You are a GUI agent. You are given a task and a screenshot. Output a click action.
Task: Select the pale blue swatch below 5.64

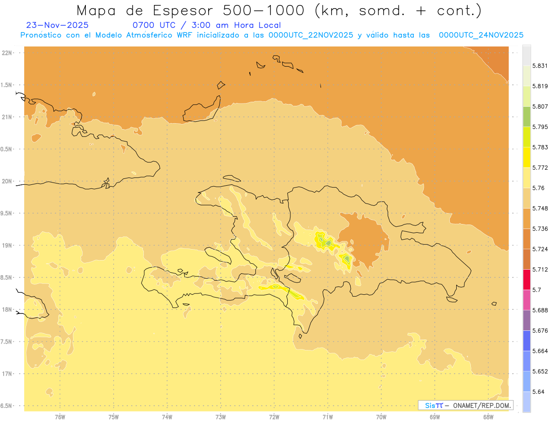click(x=527, y=402)
